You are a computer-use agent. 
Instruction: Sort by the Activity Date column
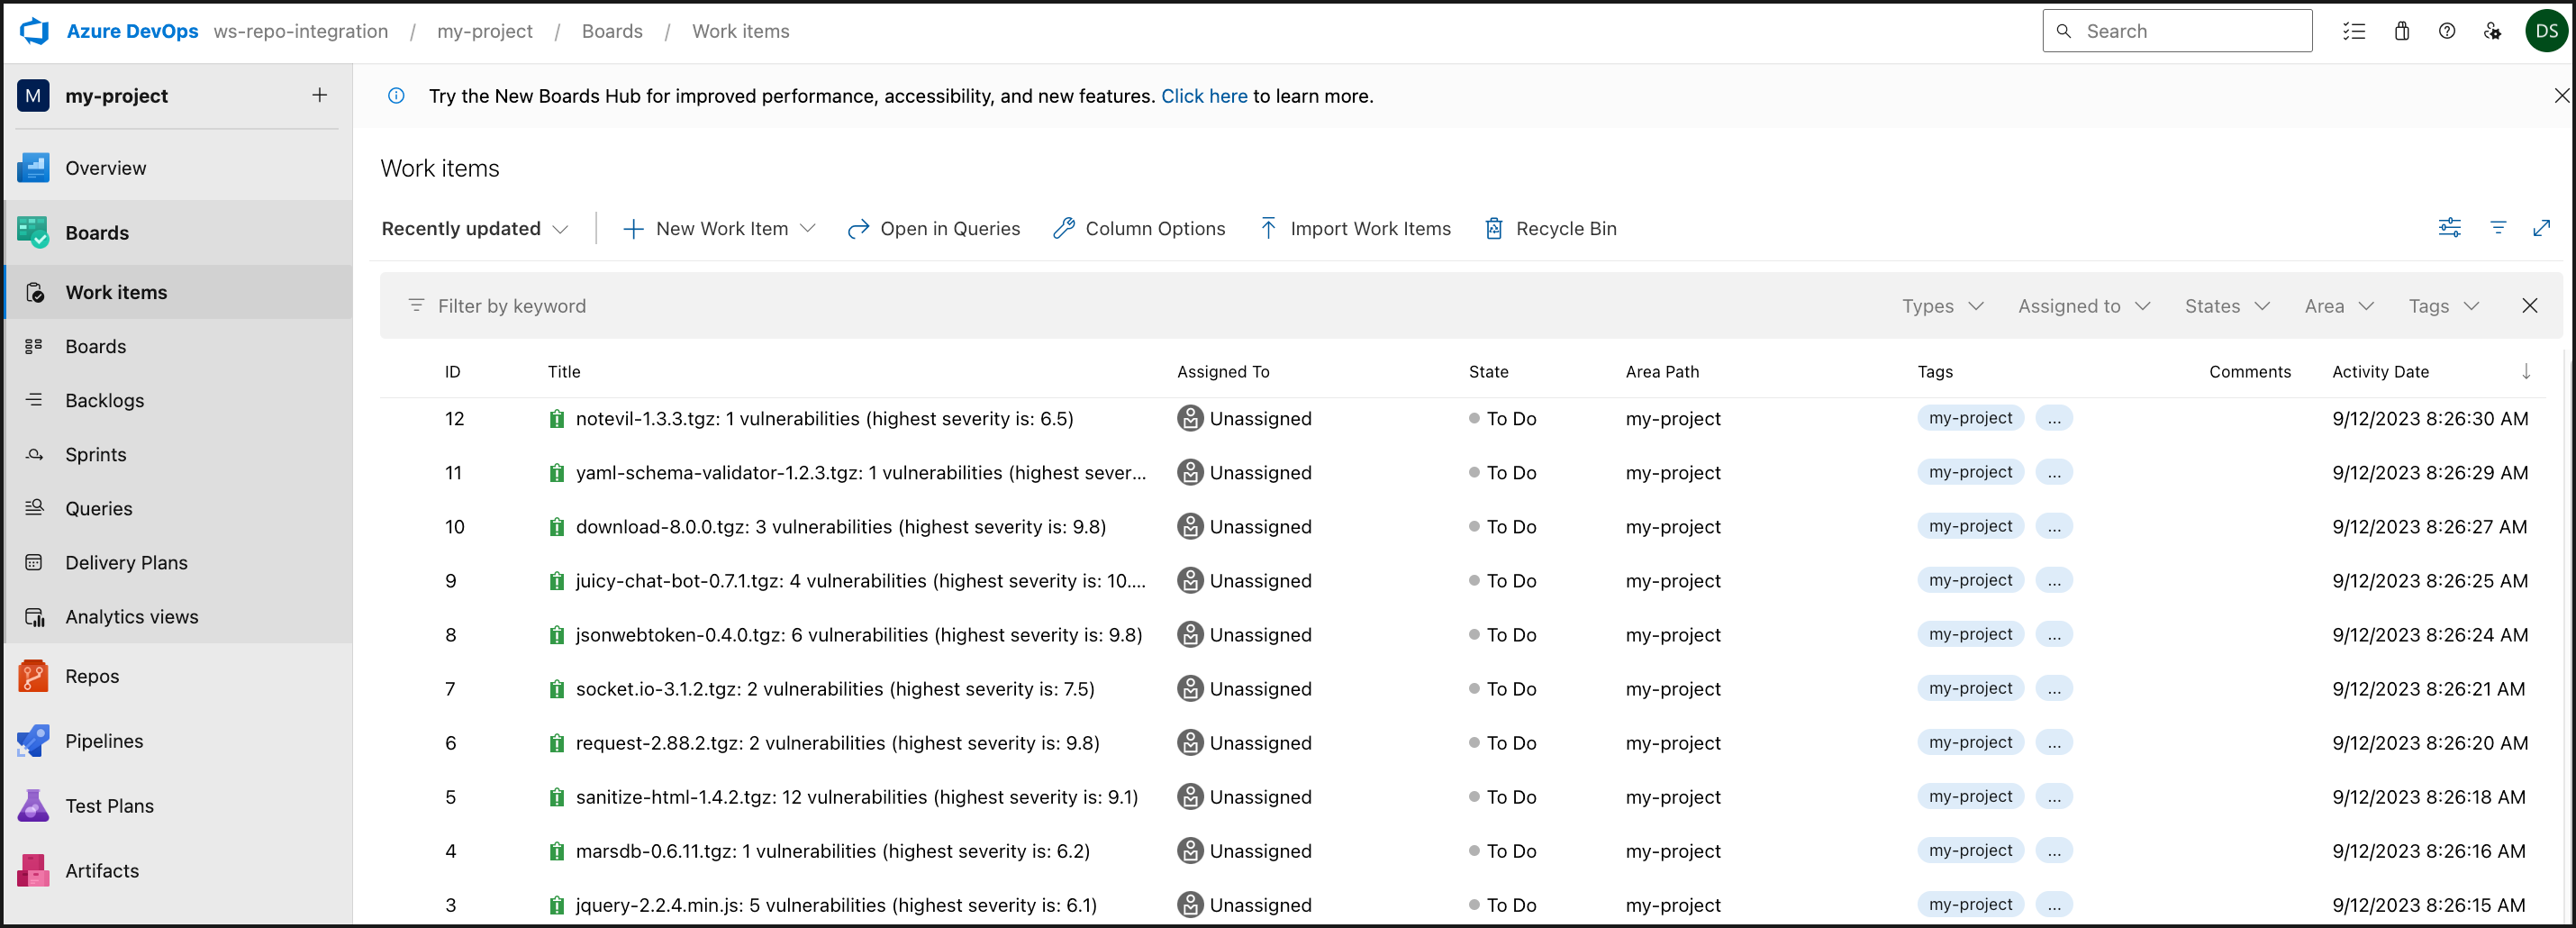[x=2380, y=372]
